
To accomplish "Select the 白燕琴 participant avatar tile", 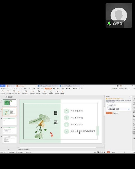I will (119, 15).
